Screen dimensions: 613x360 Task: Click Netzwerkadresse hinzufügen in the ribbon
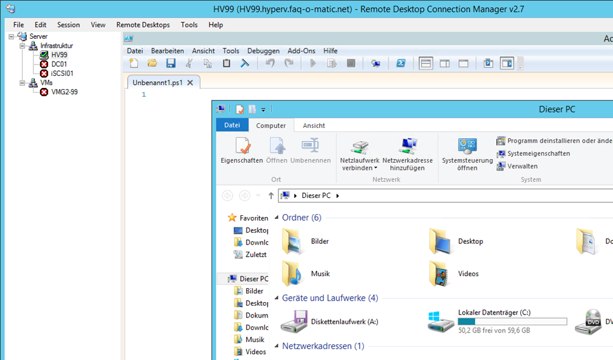(407, 154)
